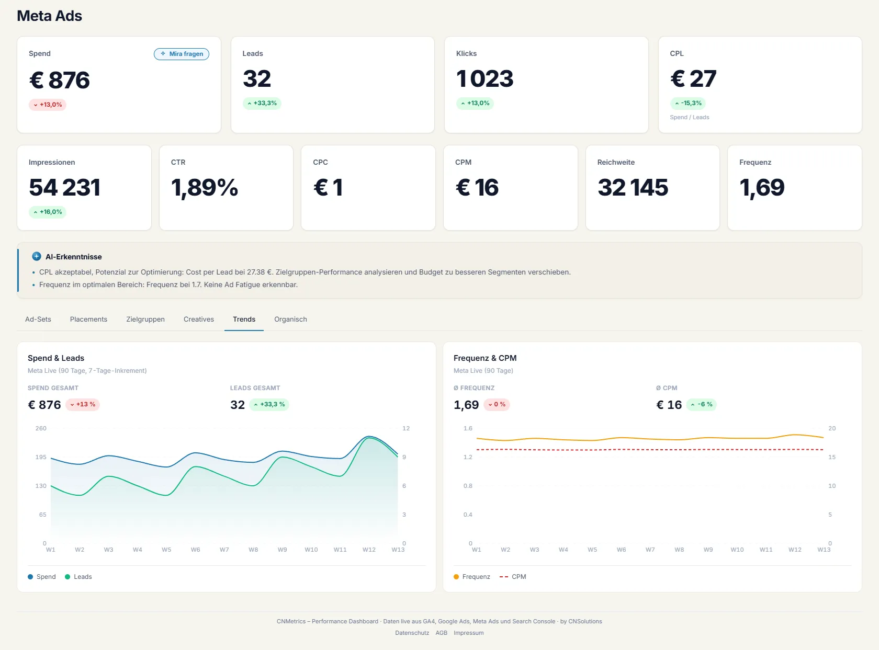Toggle the Frequenz series legend item
The image size is (879, 650).
(x=472, y=577)
